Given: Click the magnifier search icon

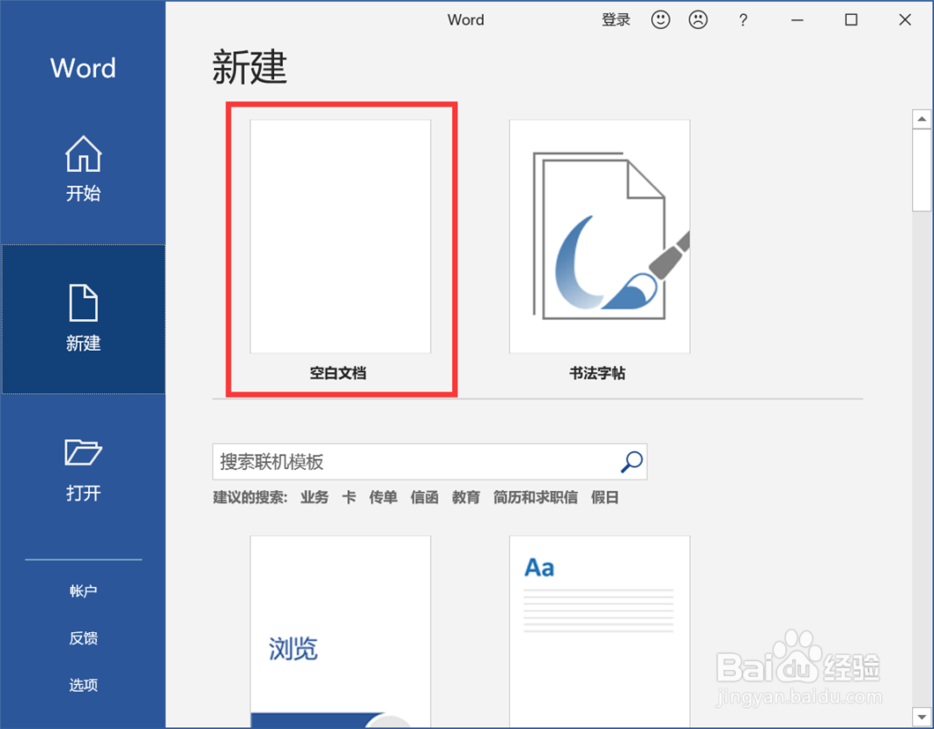Looking at the screenshot, I should pos(632,461).
